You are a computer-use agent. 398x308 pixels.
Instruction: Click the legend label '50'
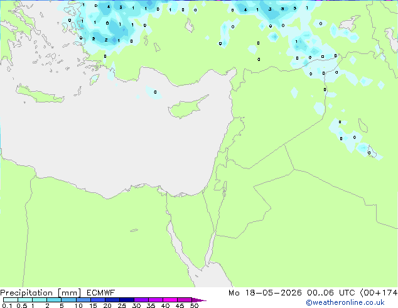(194, 305)
